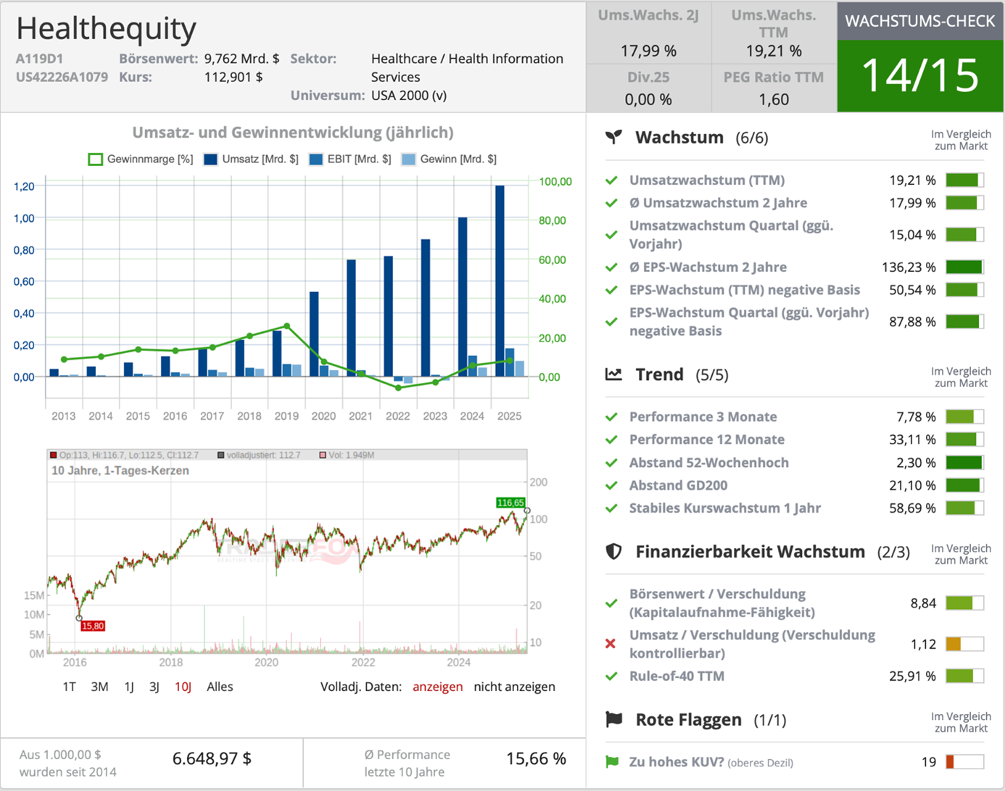Click the Ums.Wachs. TTM tile
Image resolution: width=1005 pixels, height=791 pixels.
click(x=774, y=33)
